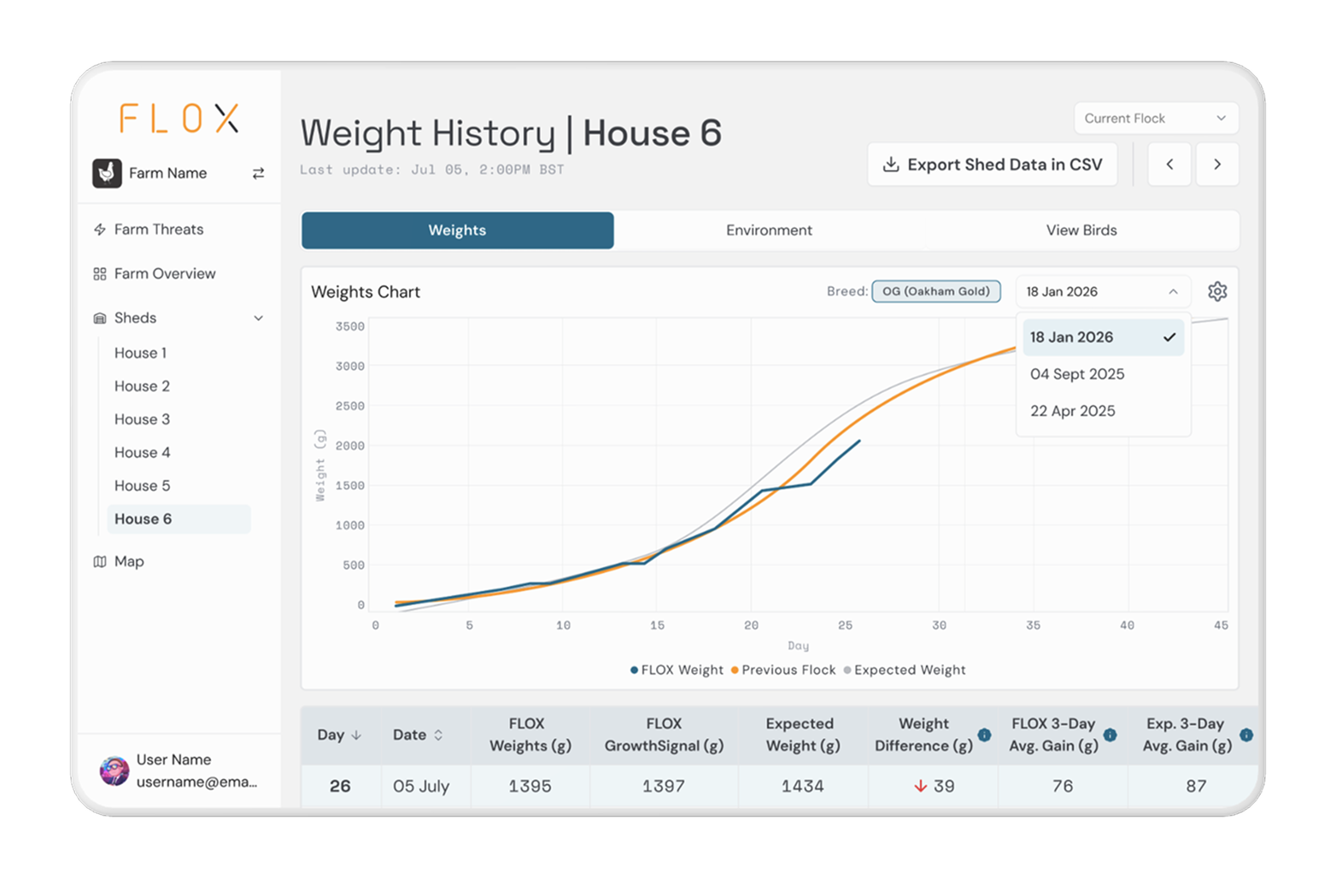Click the Farm Overview grid icon
1336x878 pixels.
coord(100,273)
